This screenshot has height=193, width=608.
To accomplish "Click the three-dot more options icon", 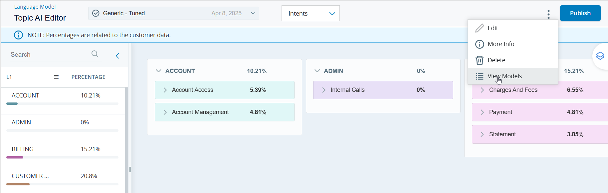I will 548,14.
